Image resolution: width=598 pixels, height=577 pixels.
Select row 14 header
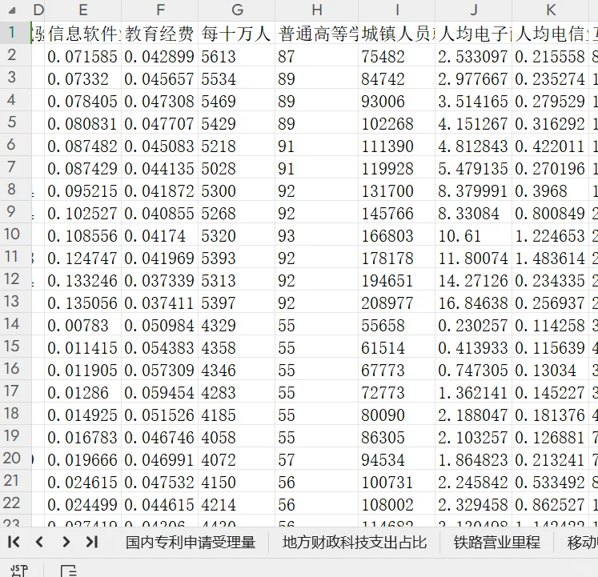(x=15, y=324)
